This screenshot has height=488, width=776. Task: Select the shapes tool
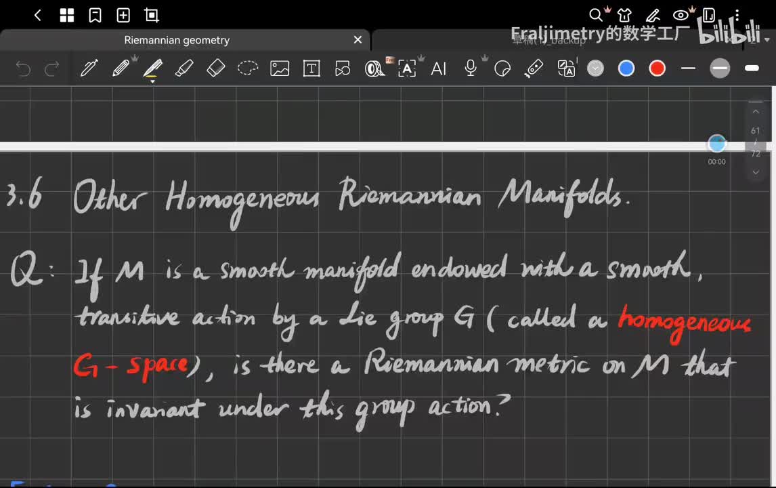[x=343, y=68]
